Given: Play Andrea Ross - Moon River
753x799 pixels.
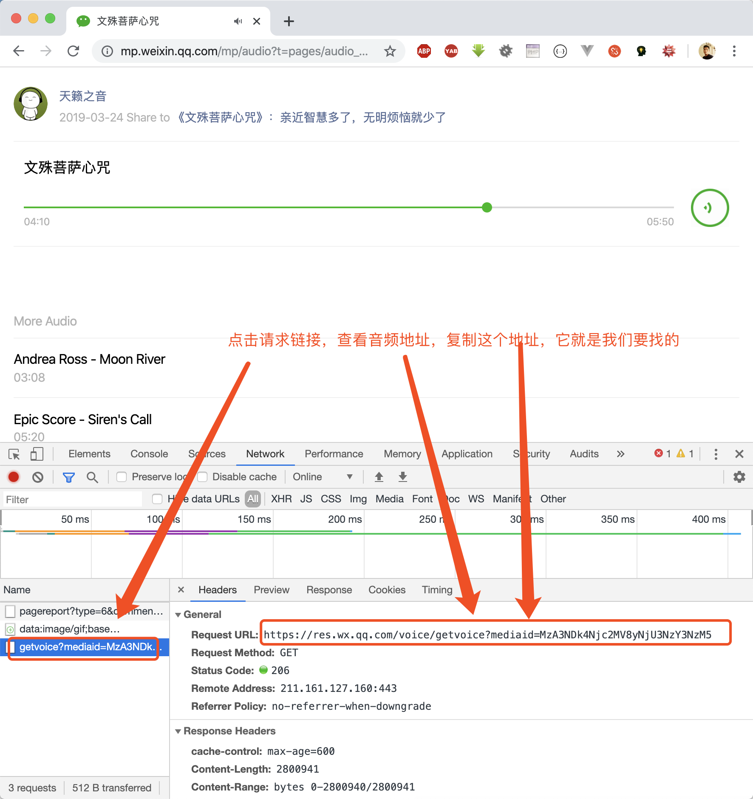Looking at the screenshot, I should click(x=90, y=360).
